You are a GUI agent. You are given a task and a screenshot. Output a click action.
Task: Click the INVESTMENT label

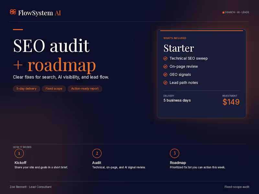tap(230, 96)
